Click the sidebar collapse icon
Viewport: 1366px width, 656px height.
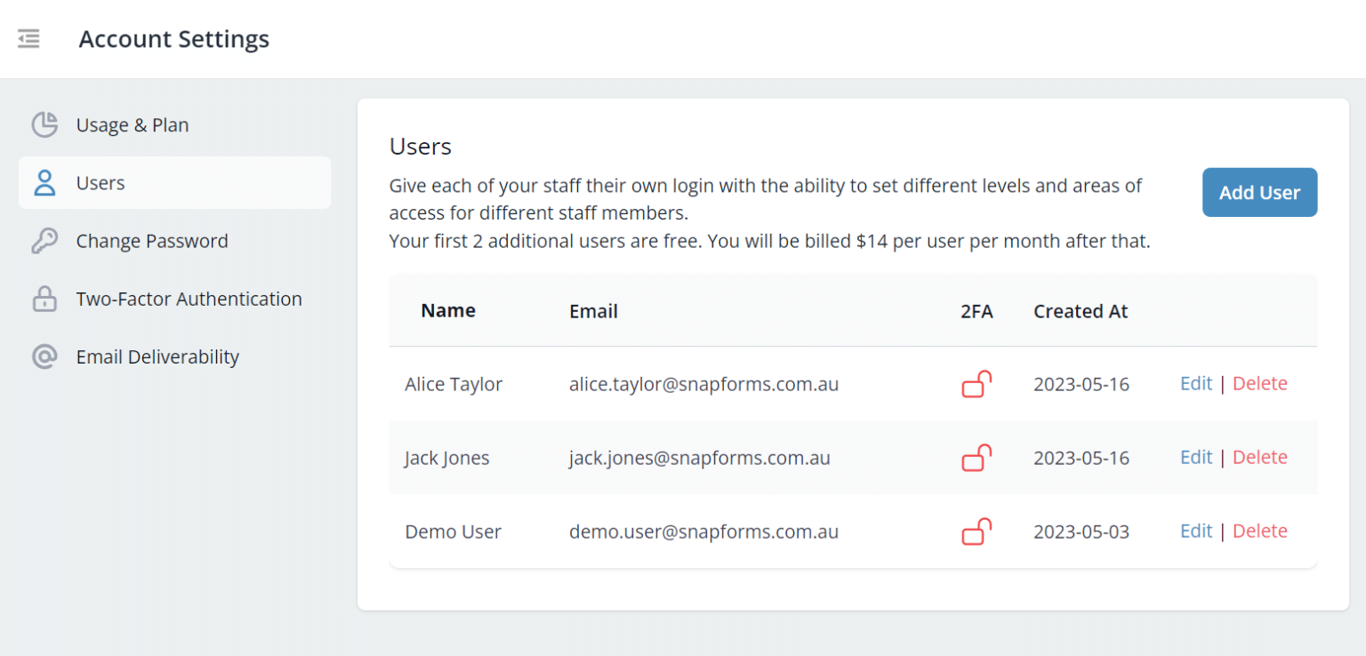pyautogui.click(x=28, y=38)
